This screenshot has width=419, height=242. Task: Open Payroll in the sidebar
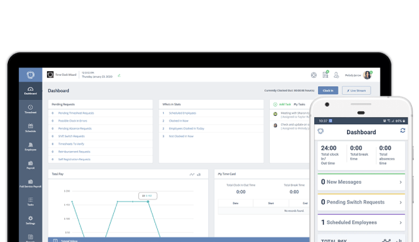point(31,165)
